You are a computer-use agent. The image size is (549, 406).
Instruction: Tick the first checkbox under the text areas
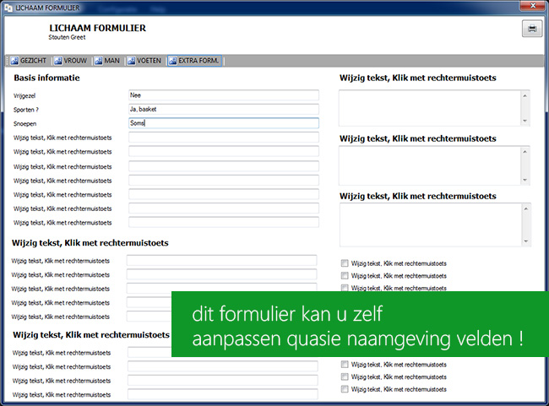[x=345, y=263]
